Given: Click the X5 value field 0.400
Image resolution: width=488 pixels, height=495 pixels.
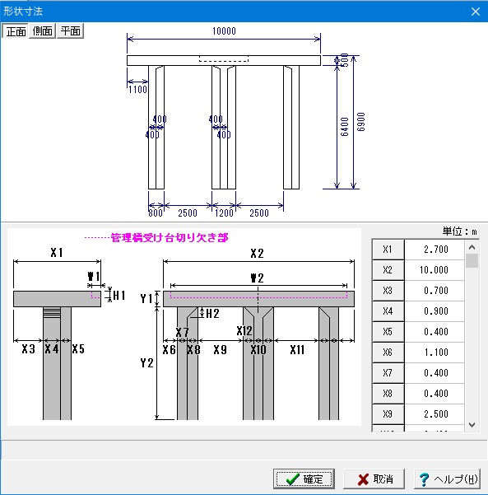Looking at the screenshot, I should pos(435,331).
